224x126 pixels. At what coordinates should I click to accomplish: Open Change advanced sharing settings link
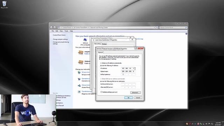coord(61,43)
